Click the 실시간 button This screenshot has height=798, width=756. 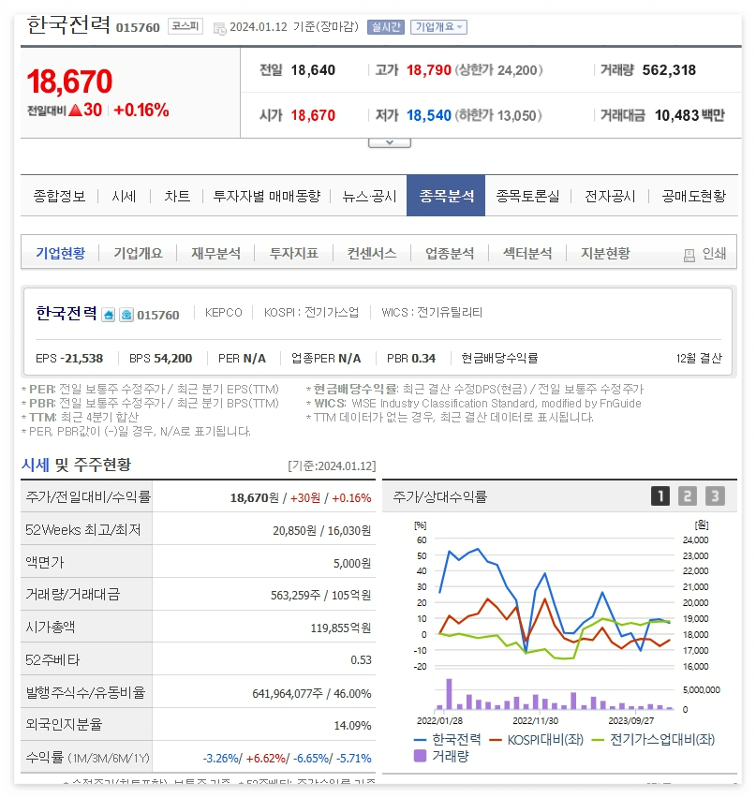pyautogui.click(x=386, y=27)
